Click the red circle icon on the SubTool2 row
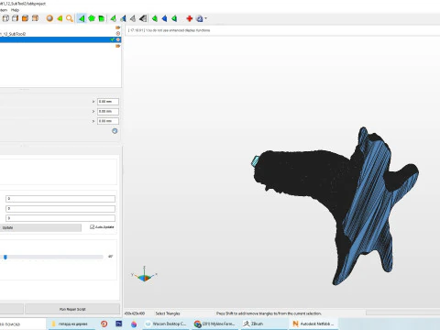The image size is (440, 330). [x=118, y=34]
